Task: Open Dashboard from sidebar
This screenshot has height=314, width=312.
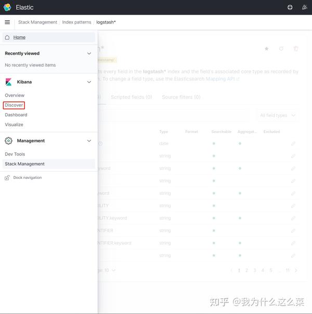Action: pyautogui.click(x=16, y=115)
